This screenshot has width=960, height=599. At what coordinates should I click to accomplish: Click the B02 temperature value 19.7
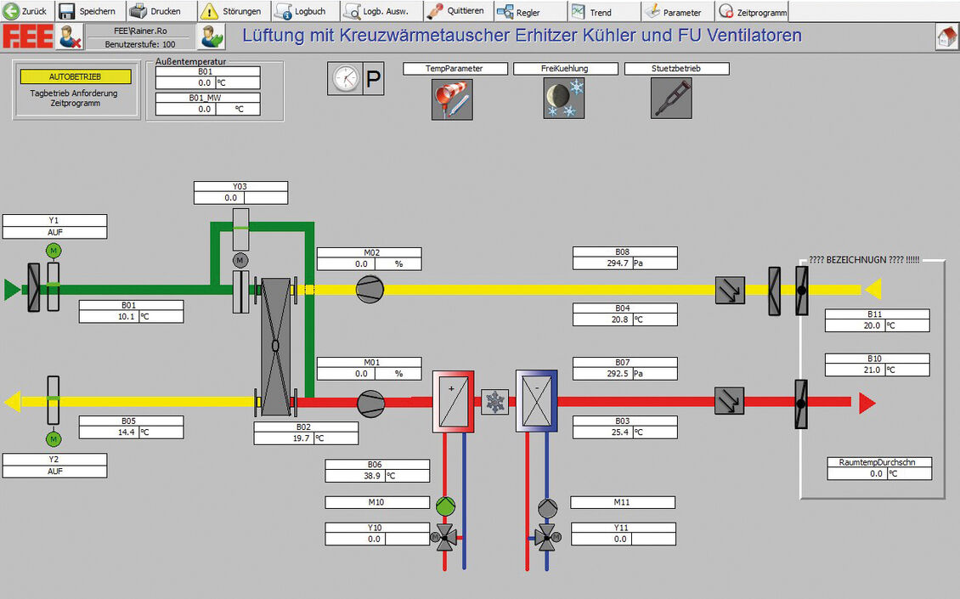pyautogui.click(x=306, y=438)
